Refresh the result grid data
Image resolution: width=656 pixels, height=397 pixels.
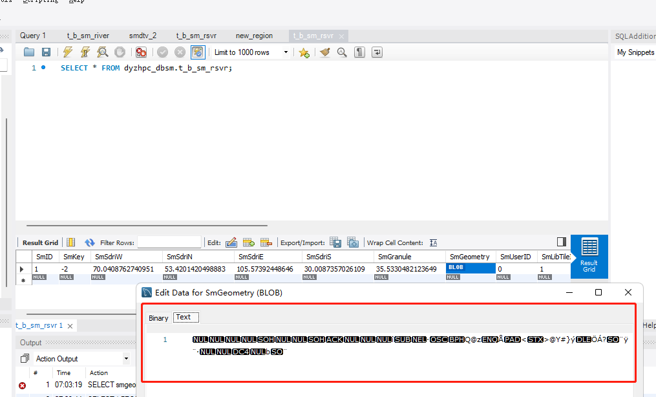(x=90, y=242)
